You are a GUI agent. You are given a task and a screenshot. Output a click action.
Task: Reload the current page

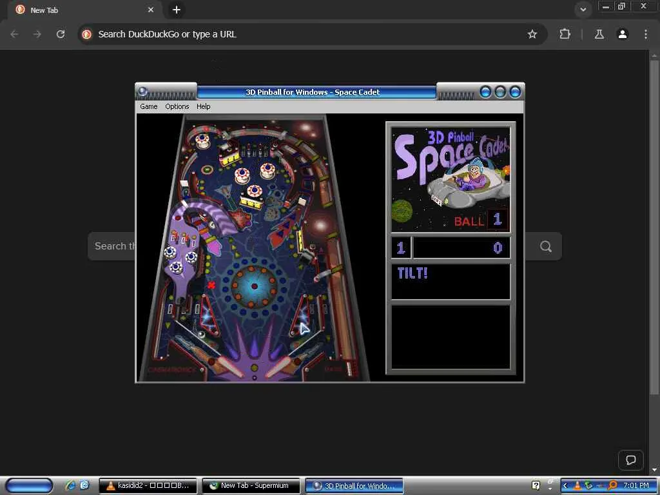[x=61, y=34]
